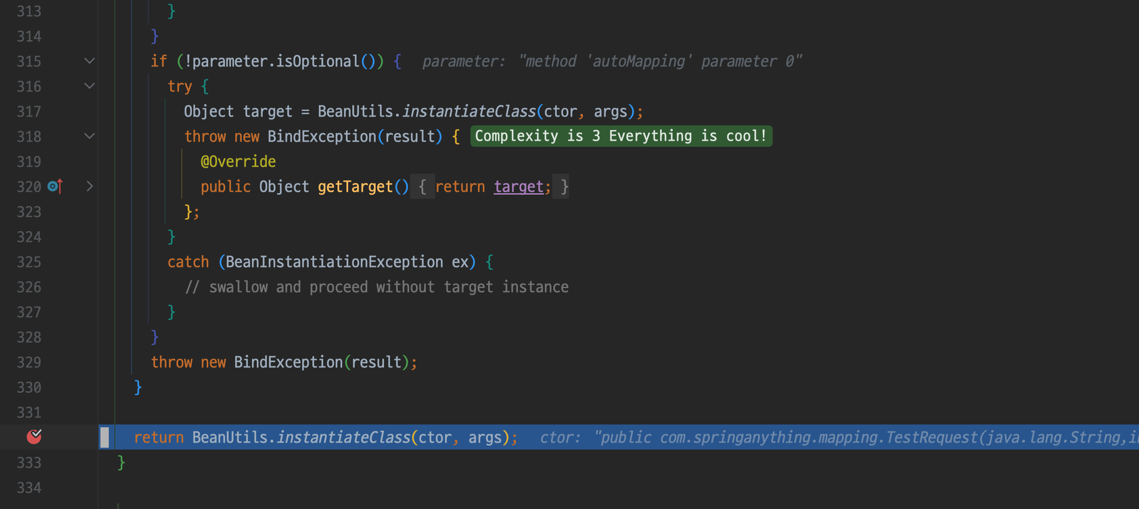Expand the folded getTarget method
1139x509 pixels.
89,187
